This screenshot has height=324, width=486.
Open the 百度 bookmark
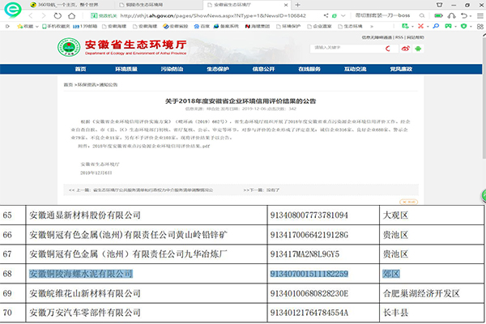pyautogui.click(x=202, y=27)
